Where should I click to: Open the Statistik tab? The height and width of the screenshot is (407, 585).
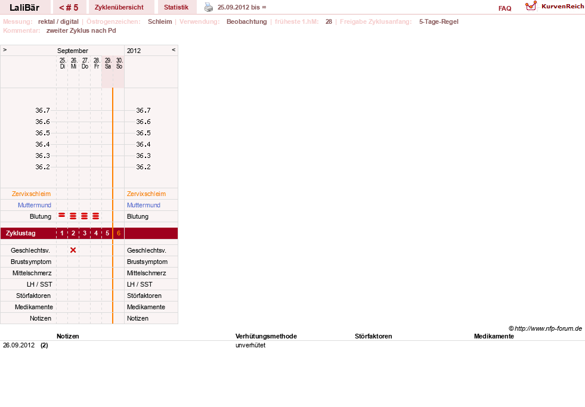coord(176,7)
